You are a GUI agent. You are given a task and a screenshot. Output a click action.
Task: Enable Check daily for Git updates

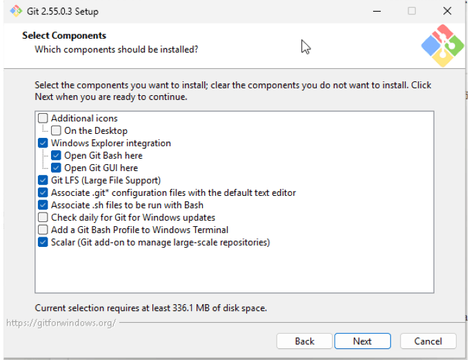click(x=43, y=217)
